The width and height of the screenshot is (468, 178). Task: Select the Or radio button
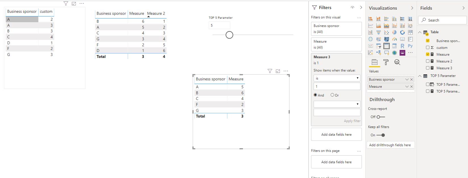[x=332, y=95]
